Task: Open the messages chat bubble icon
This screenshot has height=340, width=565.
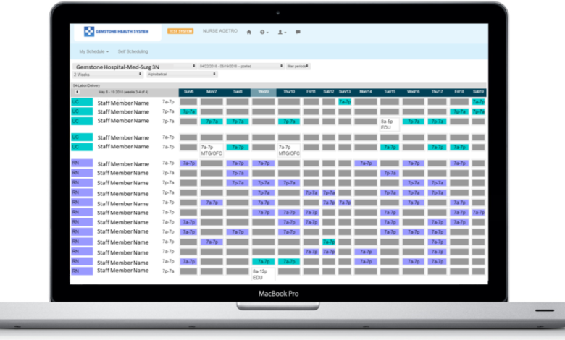Action: coord(298,32)
